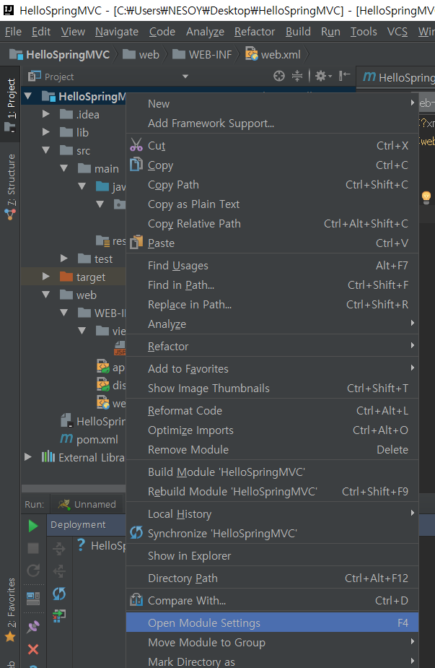
Task: Collapse the src folder arrow
Action: point(46,150)
